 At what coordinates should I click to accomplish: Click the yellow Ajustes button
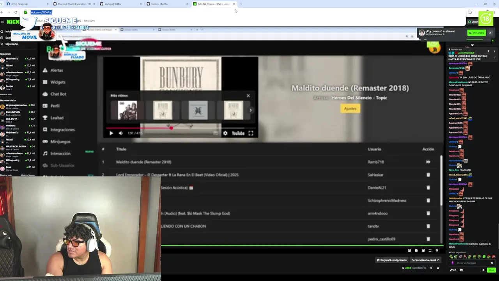coord(350,108)
